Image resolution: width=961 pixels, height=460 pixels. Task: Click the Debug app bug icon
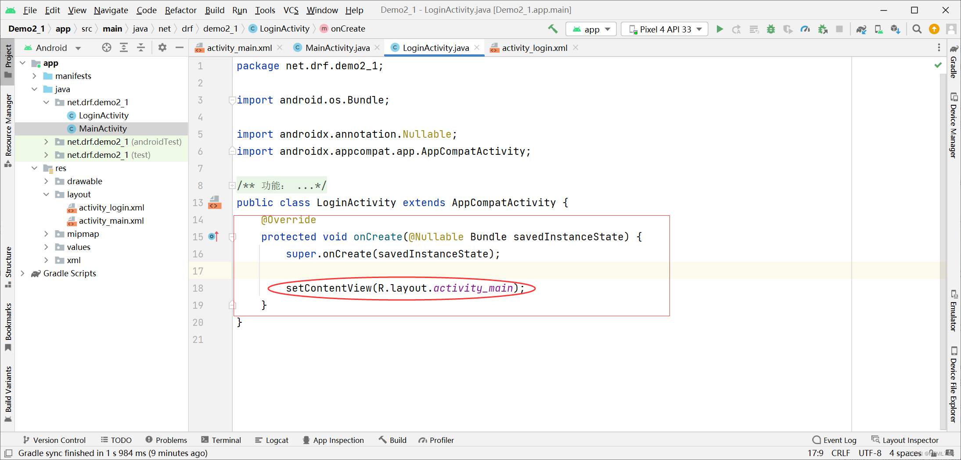pos(771,29)
